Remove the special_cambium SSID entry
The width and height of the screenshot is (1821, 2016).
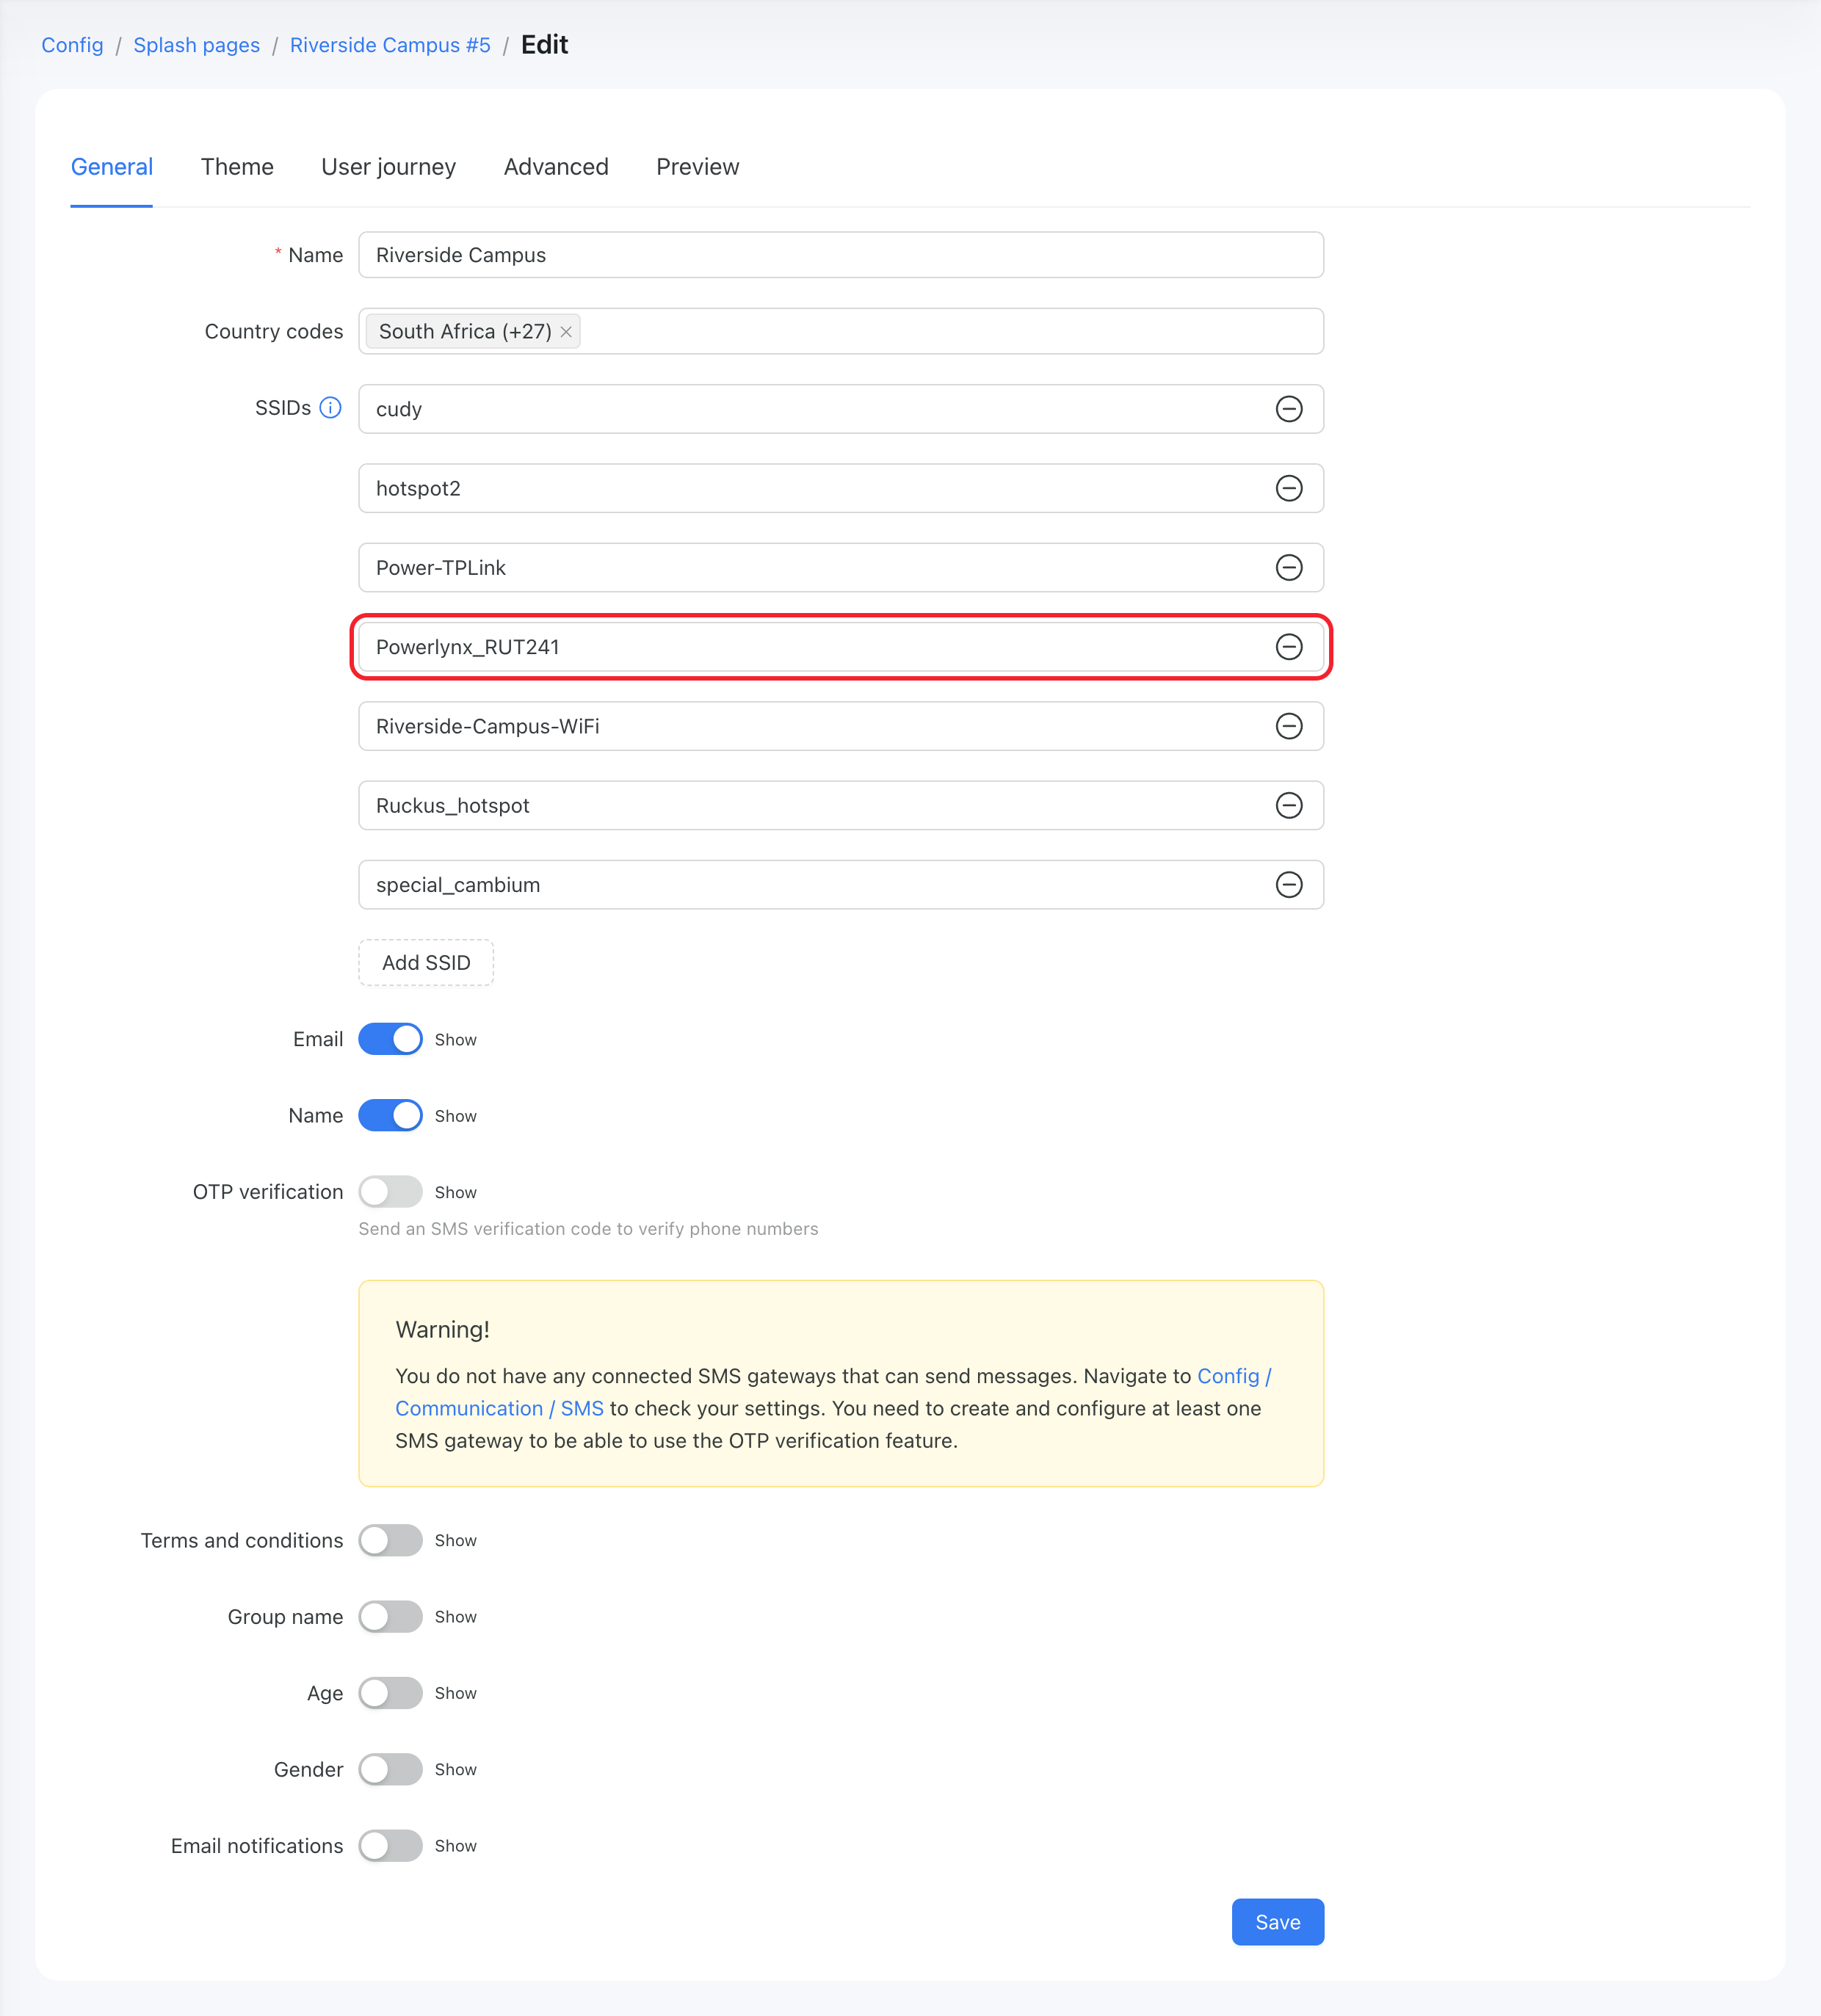click(x=1289, y=885)
